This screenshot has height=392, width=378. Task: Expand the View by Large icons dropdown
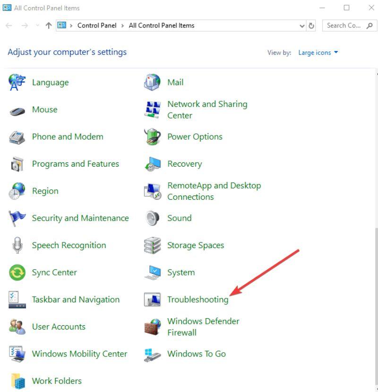coord(318,53)
